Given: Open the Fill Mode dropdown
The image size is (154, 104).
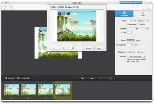Looking at the screenshot, I should tap(137, 29).
